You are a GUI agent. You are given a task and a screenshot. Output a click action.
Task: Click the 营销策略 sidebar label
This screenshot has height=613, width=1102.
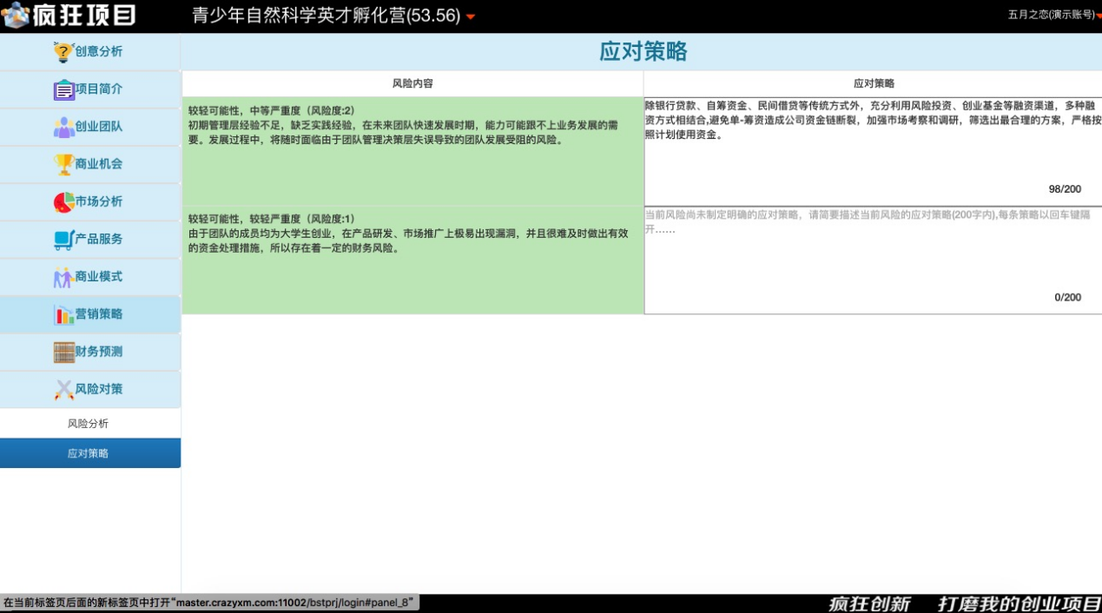coord(98,314)
